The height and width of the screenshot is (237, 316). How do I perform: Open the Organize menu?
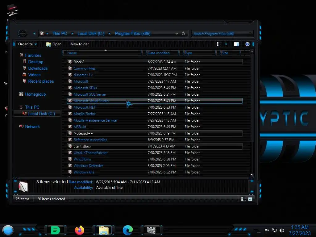click(x=27, y=44)
